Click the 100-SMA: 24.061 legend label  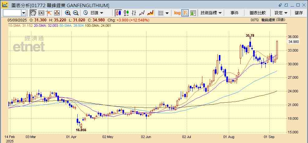98,25
